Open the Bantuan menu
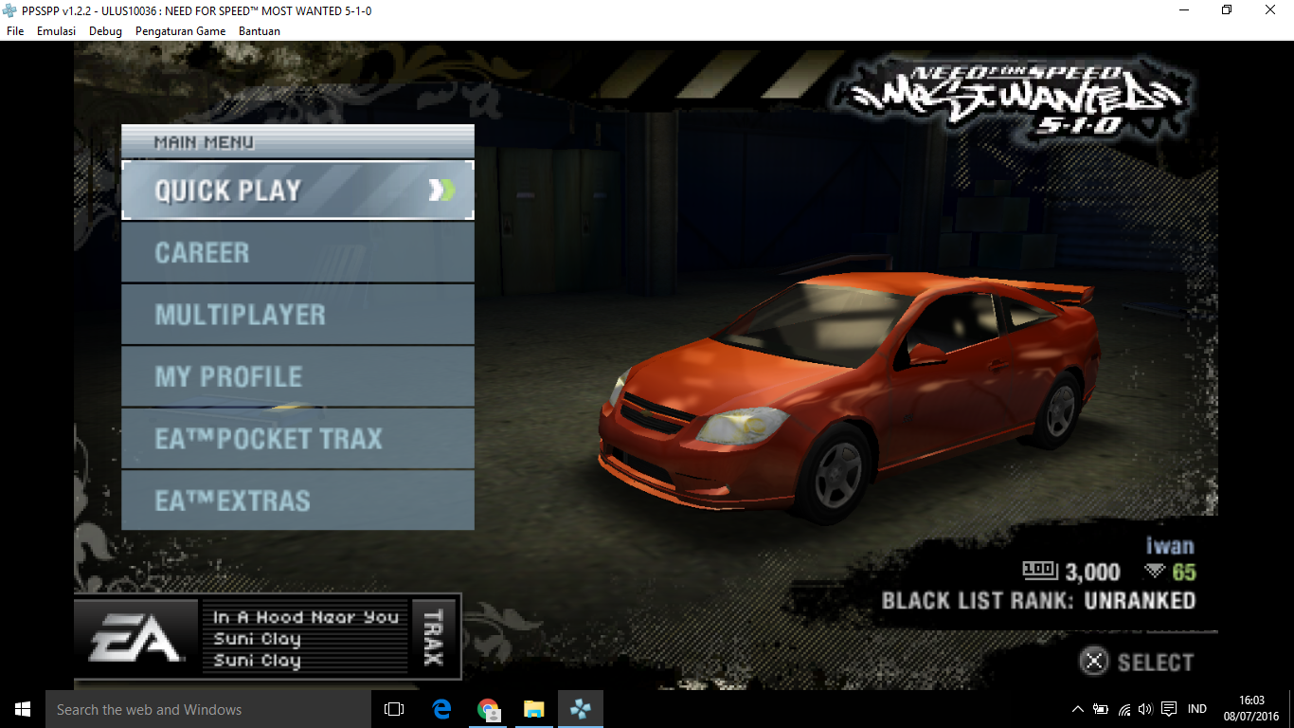 [x=259, y=31]
